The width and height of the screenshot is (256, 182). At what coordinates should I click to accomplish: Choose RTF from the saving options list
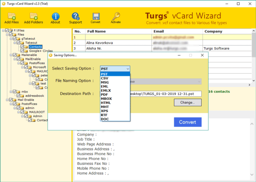[115, 115]
